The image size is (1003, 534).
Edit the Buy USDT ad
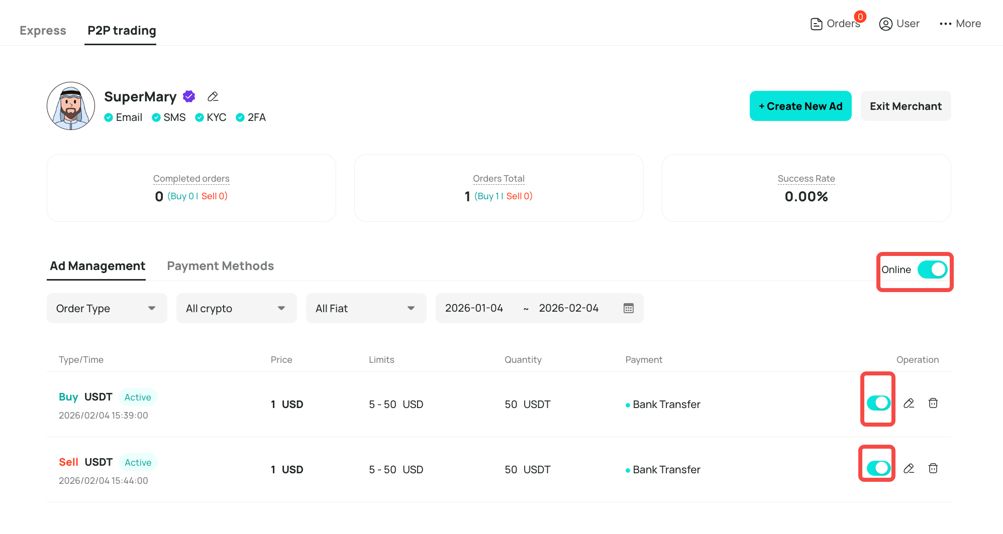909,403
